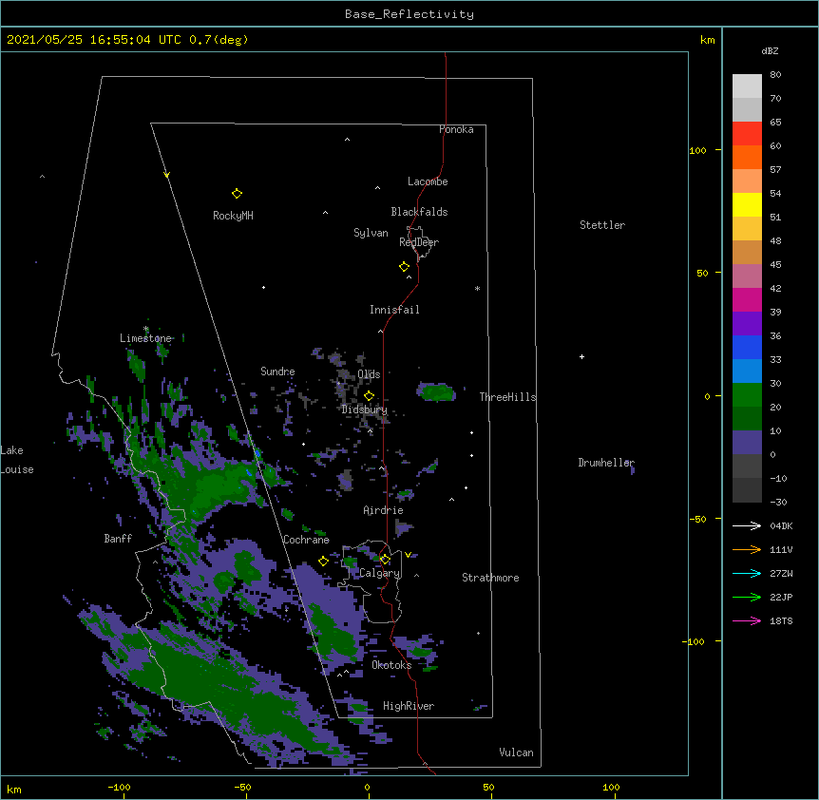Click the green echo blob west of ThreeHills
Image resolution: width=819 pixels, height=800 pixels.
click(435, 391)
